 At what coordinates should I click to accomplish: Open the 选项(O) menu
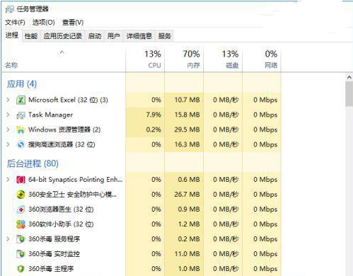coord(44,23)
